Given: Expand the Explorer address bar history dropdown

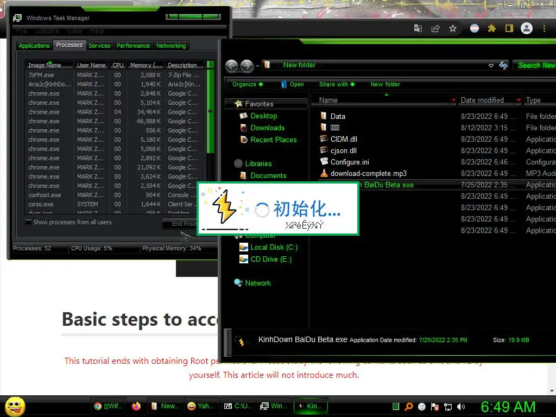Looking at the screenshot, I should (491, 66).
